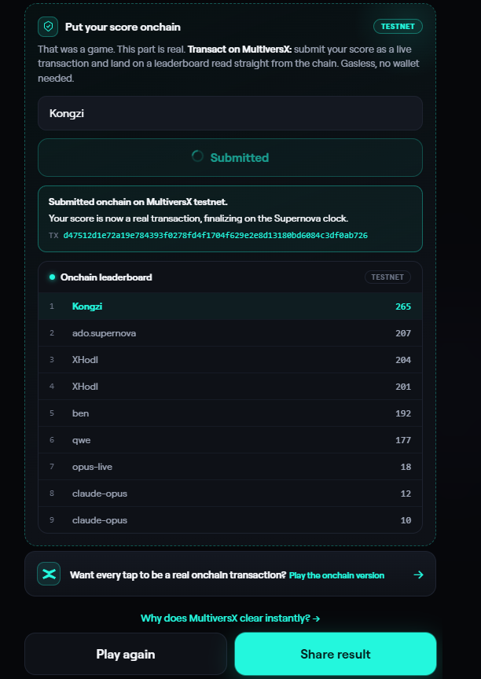Click the Kongzi name input field

(x=230, y=113)
